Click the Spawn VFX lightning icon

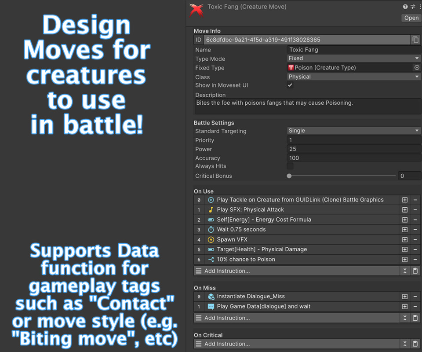tap(211, 239)
